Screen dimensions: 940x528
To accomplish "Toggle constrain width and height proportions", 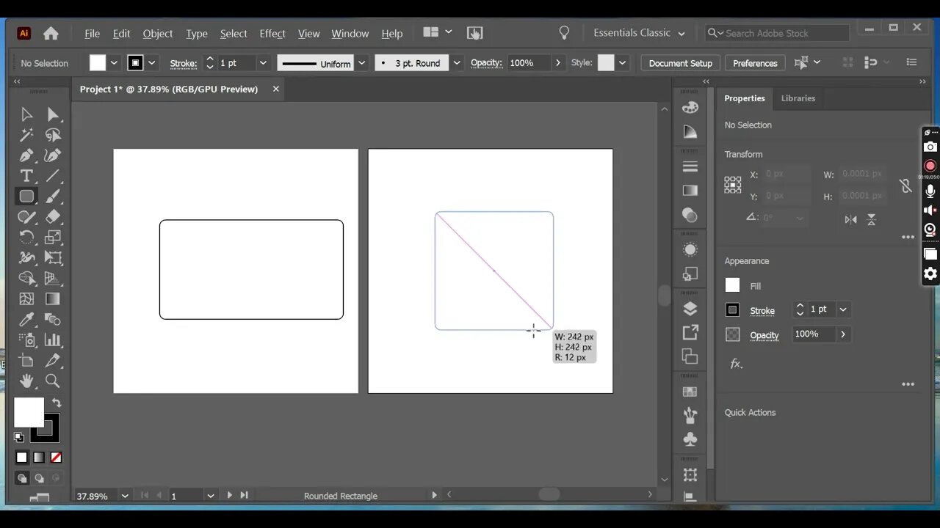I will (905, 186).
